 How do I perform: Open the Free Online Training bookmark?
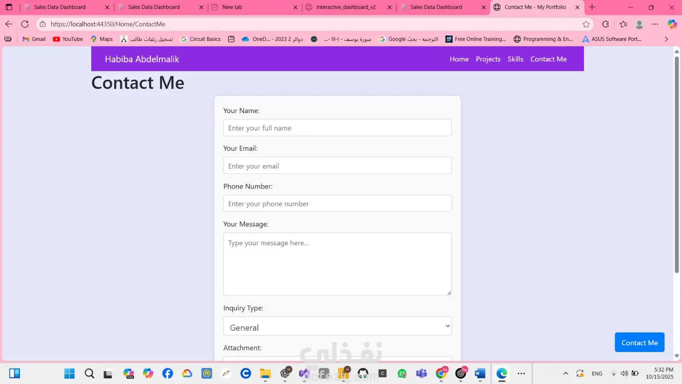[476, 39]
